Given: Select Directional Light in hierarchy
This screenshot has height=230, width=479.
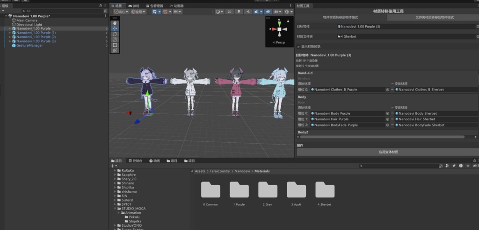Looking at the screenshot, I should pyautogui.click(x=29, y=25).
